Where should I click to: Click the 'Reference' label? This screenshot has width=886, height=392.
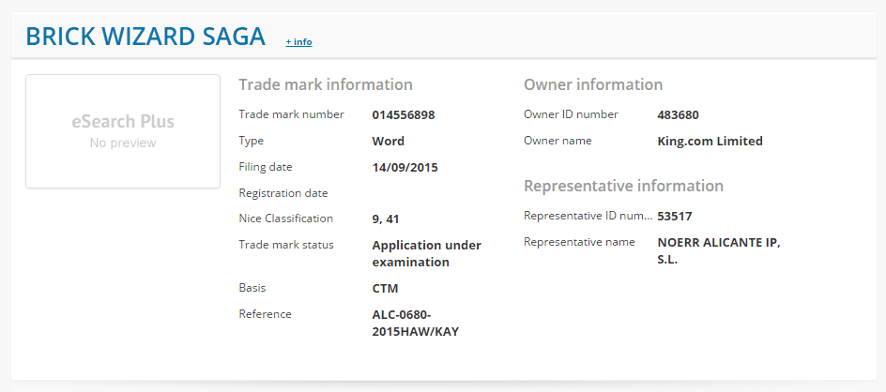coord(265,314)
